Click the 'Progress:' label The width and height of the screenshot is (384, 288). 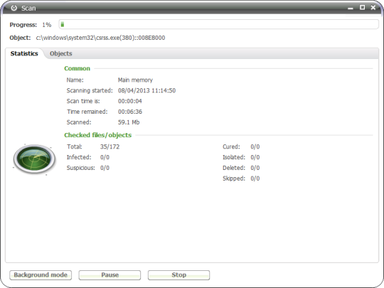(x=23, y=25)
